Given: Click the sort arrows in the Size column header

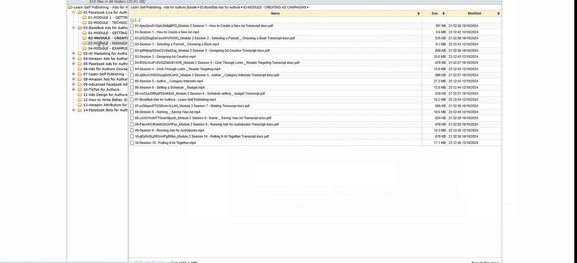Looking at the screenshot, I should 444,14.
